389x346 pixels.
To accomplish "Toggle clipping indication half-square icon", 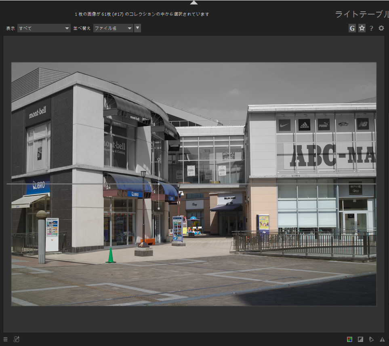I will [x=360, y=339].
